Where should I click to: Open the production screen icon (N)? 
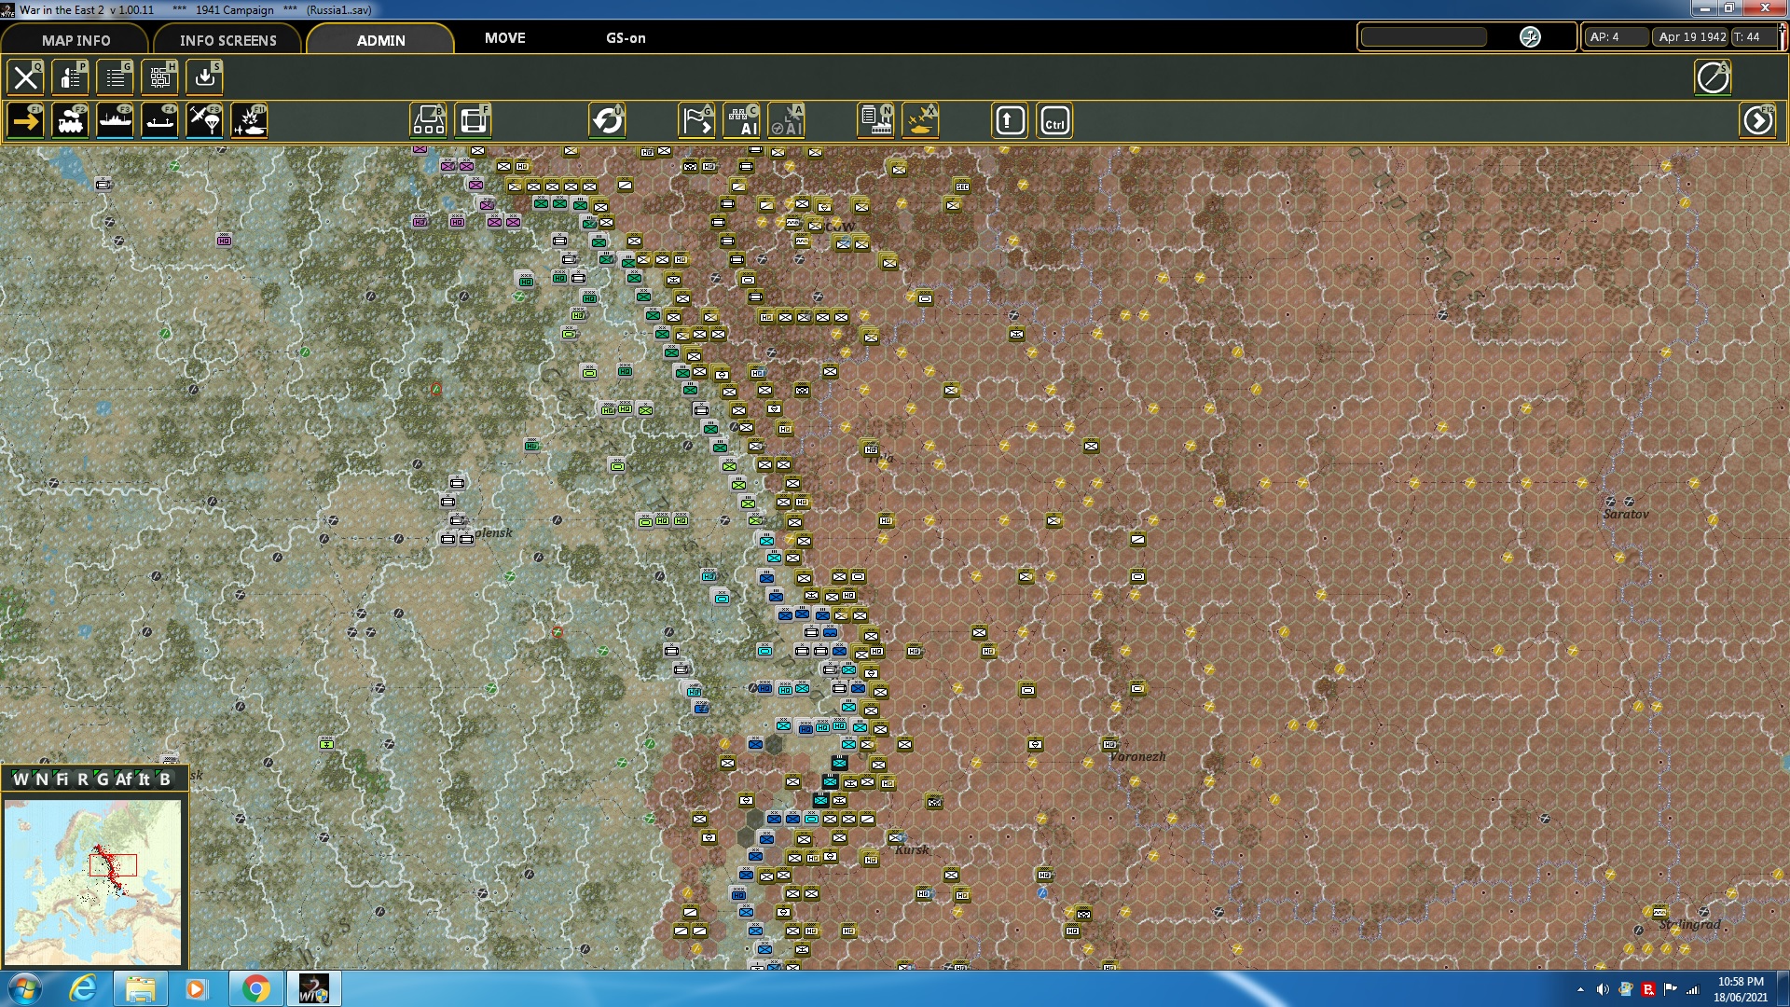tap(876, 120)
